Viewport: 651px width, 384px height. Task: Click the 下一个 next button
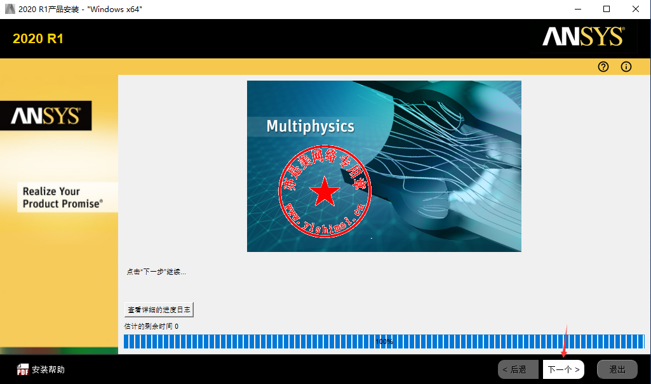tap(563, 369)
